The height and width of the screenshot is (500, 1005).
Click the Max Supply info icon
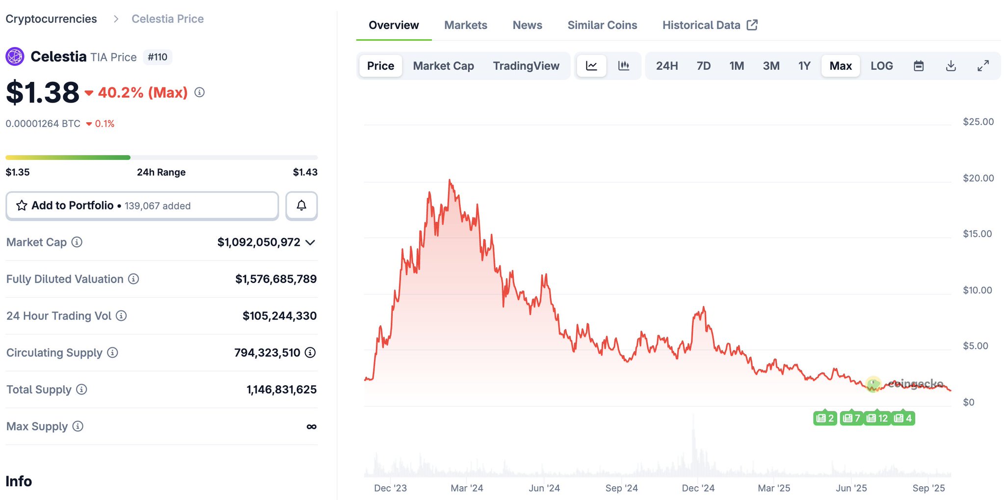[x=78, y=426]
